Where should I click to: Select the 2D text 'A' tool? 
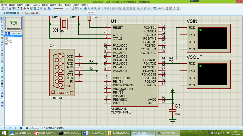click(2, 80)
